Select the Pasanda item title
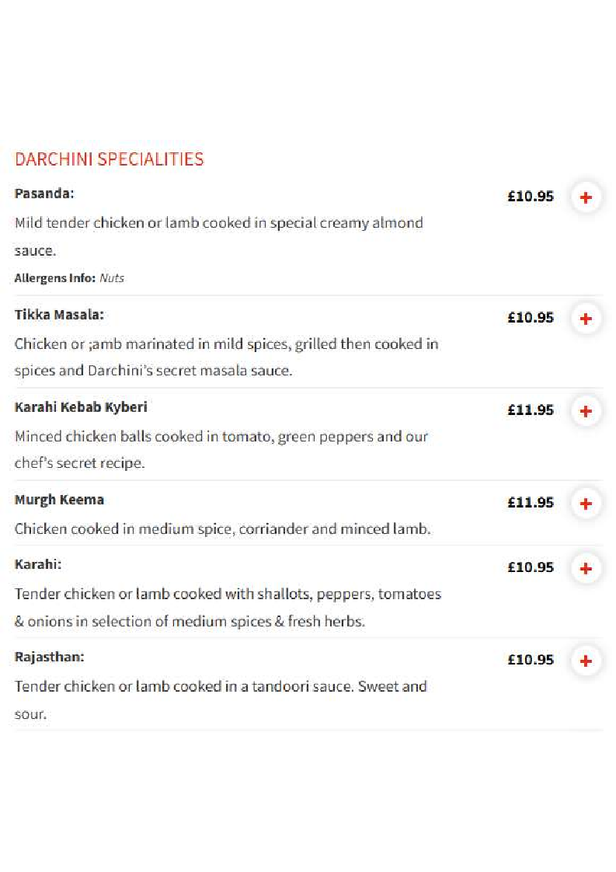616x872 pixels. click(x=44, y=194)
